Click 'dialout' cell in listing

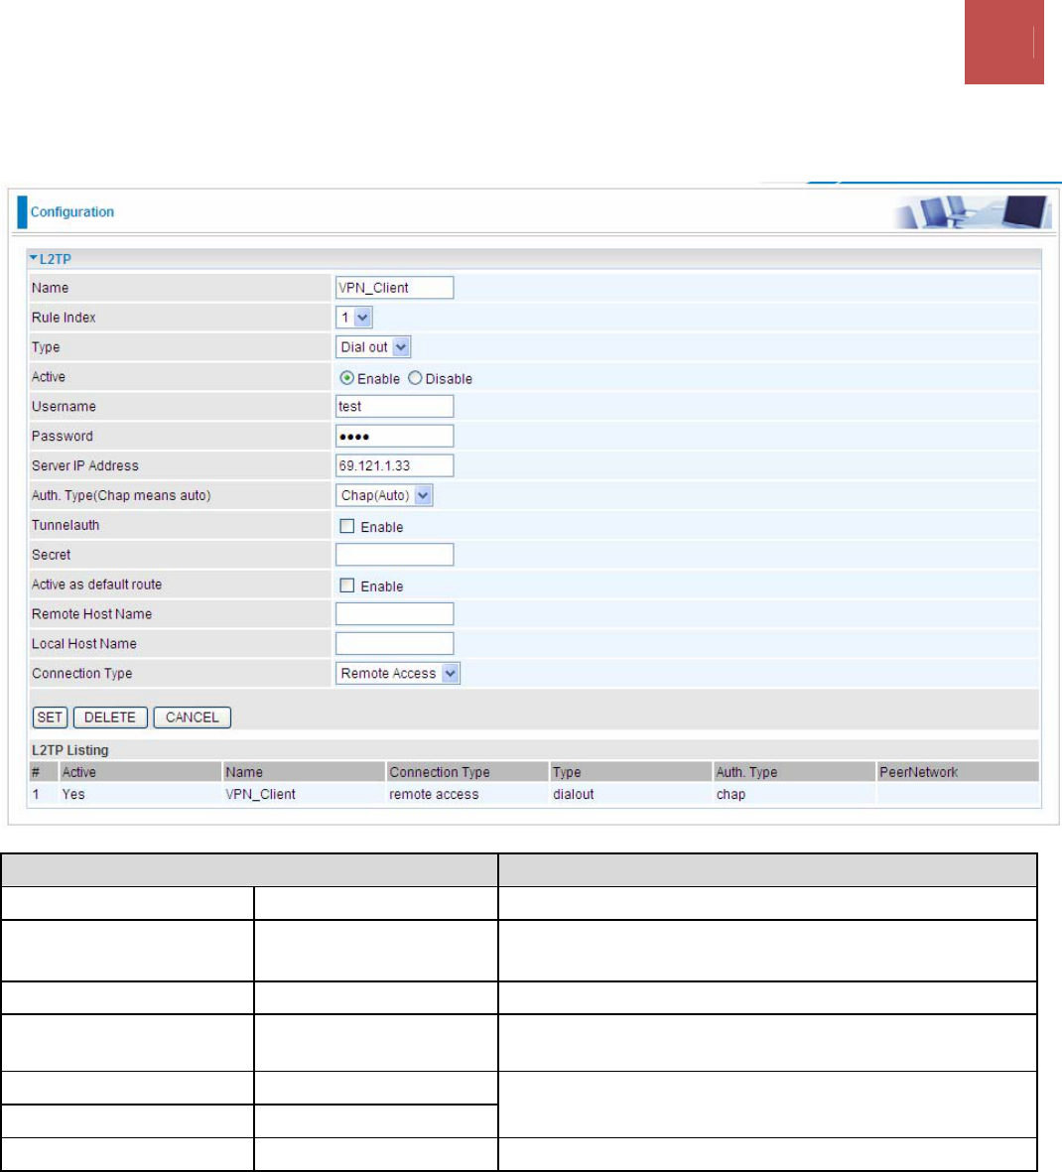coord(574,795)
